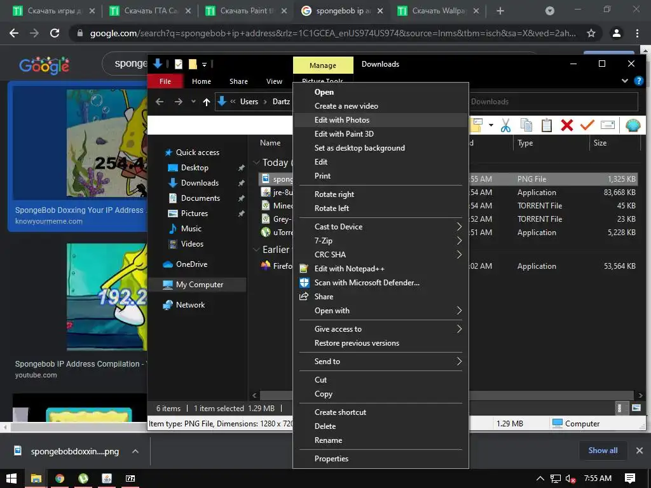Open Chrome from the taskbar
Image resolution: width=651 pixels, height=488 pixels.
point(59,478)
